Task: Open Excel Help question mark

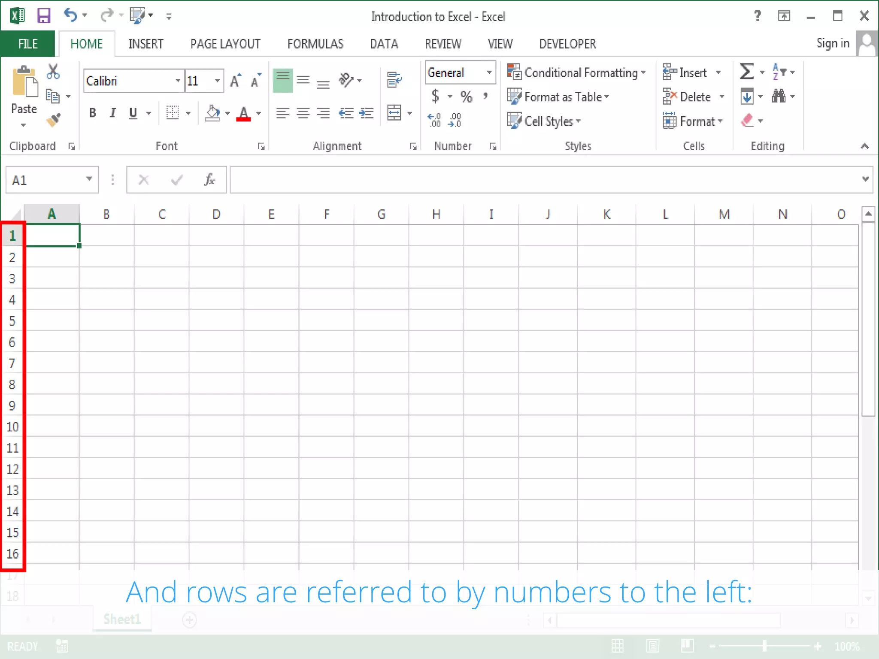Action: click(758, 16)
